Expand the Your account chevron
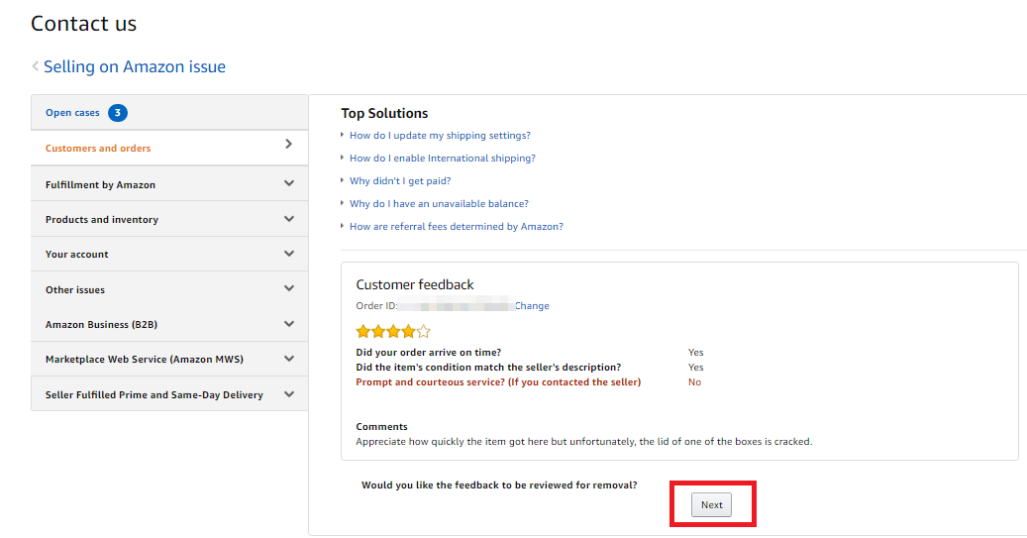 coord(289,254)
